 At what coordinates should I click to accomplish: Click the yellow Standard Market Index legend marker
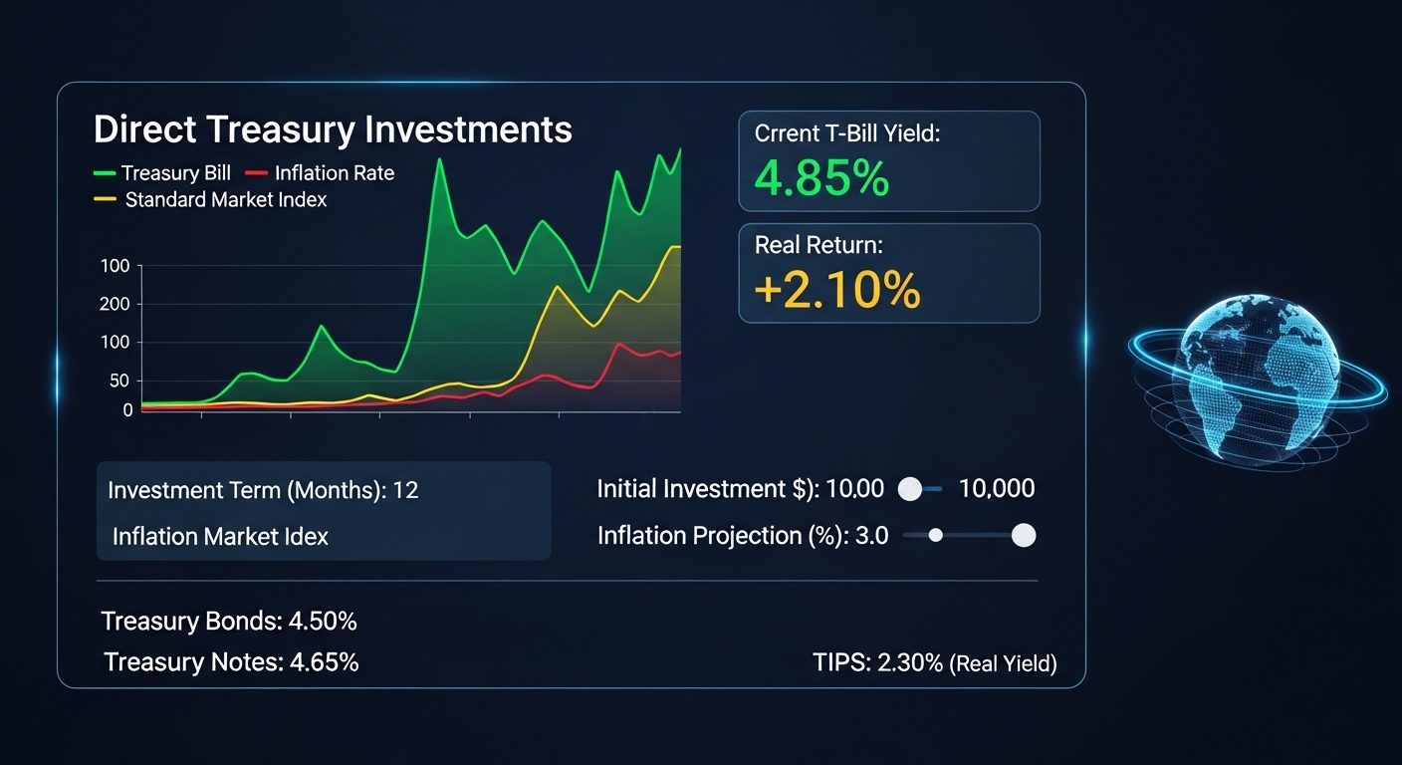click(106, 200)
